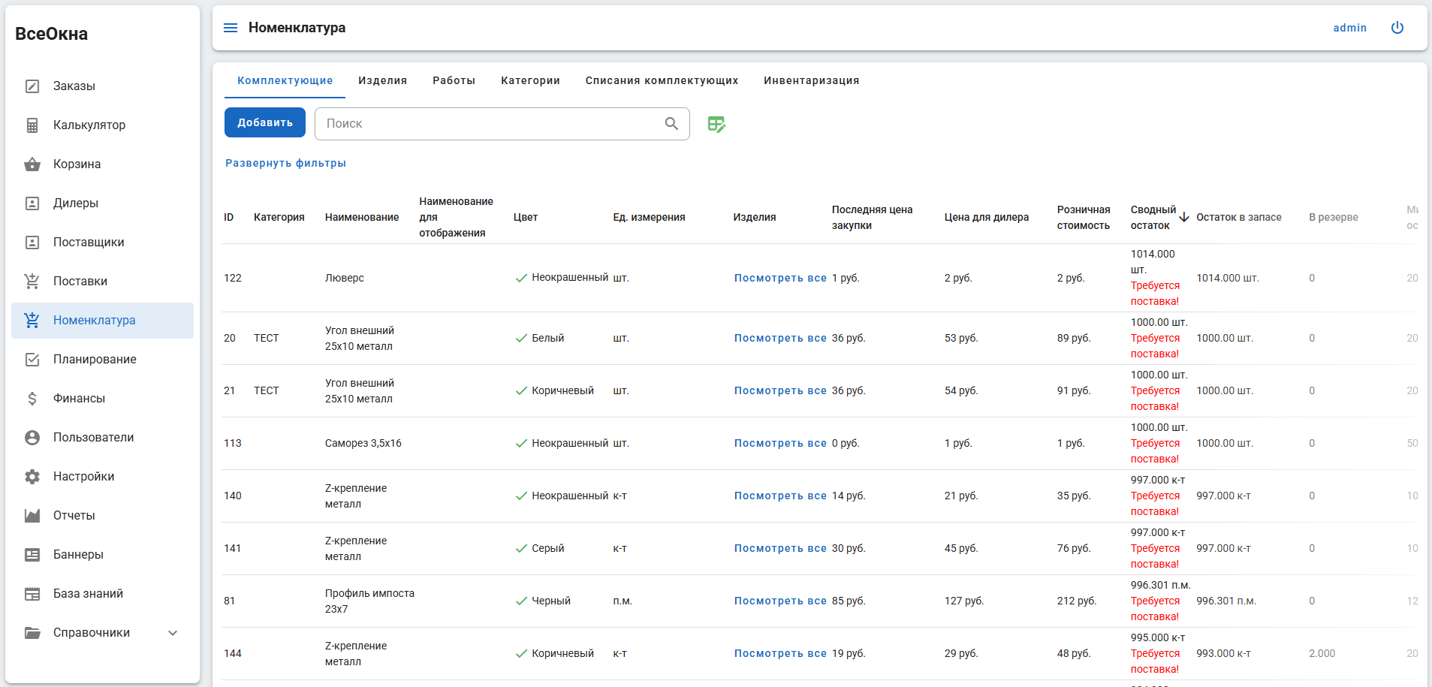Click the Поставки cart icon

tap(32, 282)
